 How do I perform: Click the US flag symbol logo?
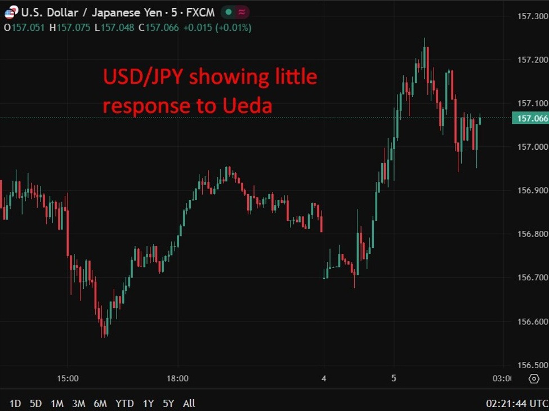point(10,12)
